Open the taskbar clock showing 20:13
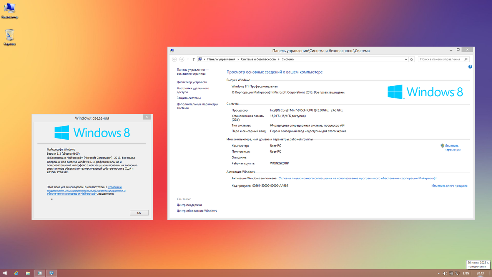This screenshot has width=492, height=277. pyautogui.click(x=480, y=273)
